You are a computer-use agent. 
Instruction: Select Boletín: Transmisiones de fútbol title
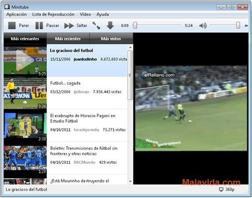coord(84,151)
